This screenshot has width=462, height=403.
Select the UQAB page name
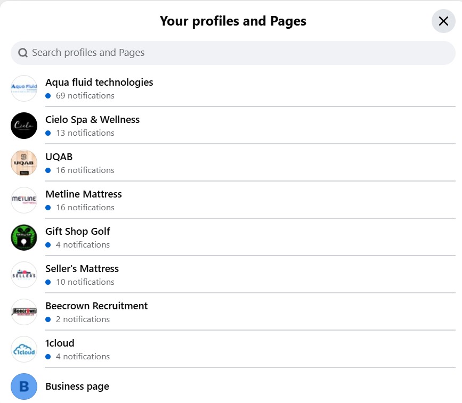tap(59, 157)
